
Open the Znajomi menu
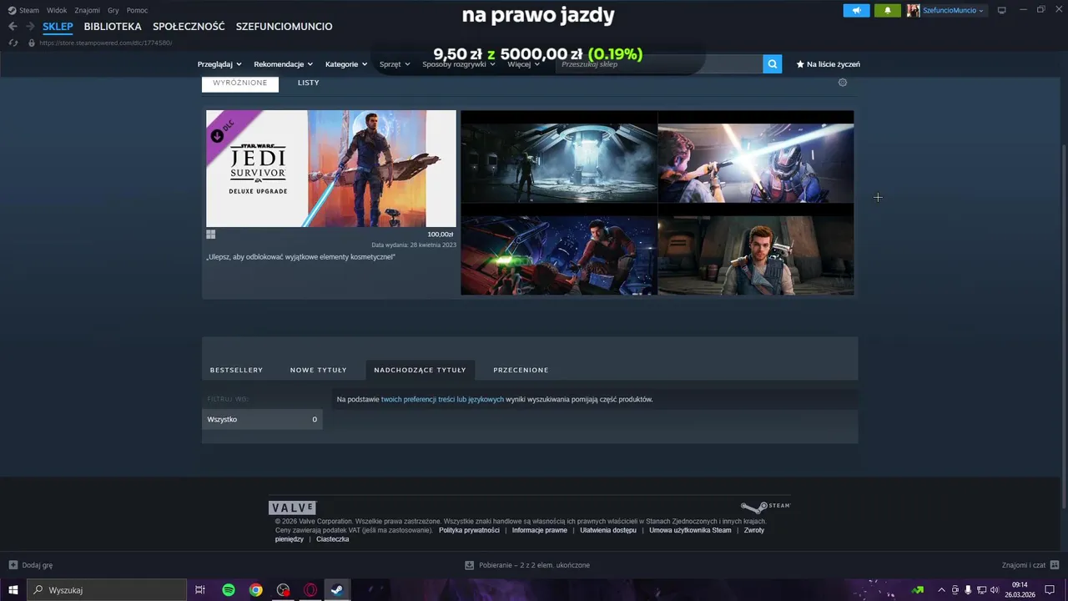(88, 10)
